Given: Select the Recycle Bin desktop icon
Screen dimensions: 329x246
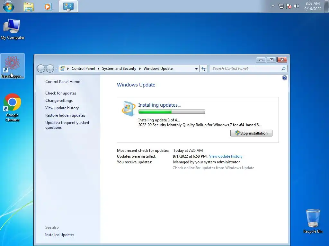Looking at the screenshot, I should click(x=313, y=221).
